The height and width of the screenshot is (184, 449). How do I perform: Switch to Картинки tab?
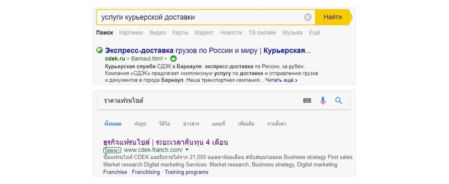pos(131,32)
